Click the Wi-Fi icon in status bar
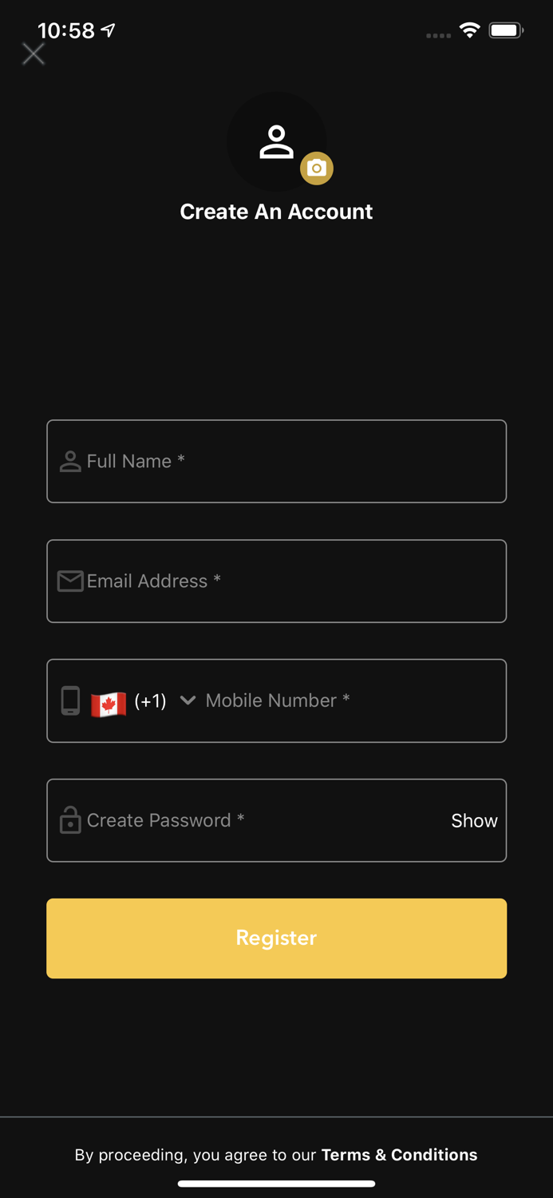Viewport: 553px width, 1198px height. coord(469,30)
